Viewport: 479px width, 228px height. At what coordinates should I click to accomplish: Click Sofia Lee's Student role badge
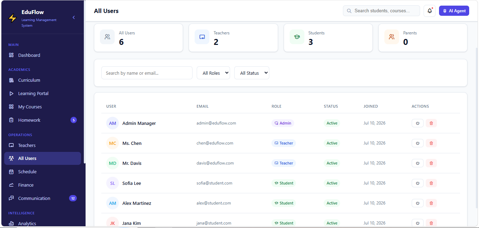click(x=284, y=183)
